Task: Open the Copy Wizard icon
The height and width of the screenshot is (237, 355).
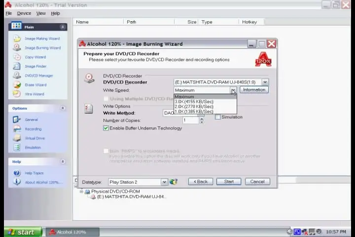Action: coord(17,57)
